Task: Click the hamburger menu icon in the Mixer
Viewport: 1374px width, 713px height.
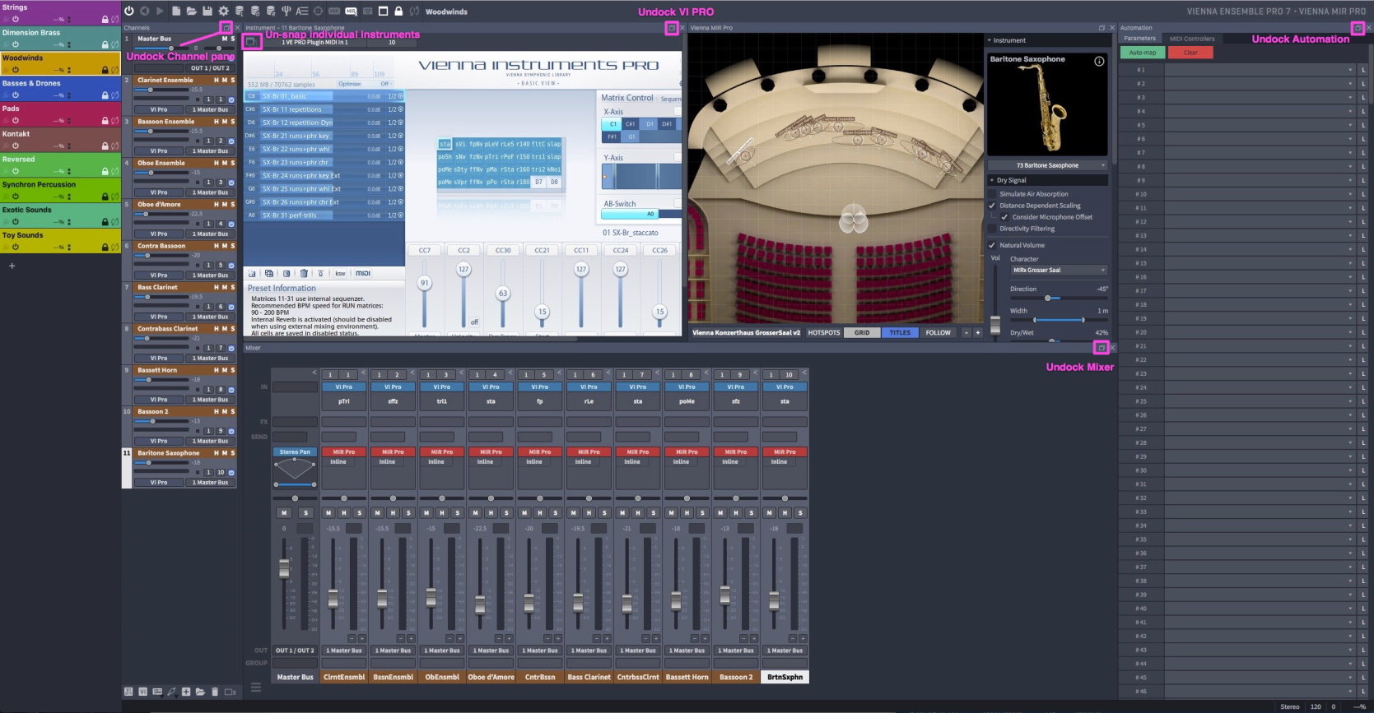Action: [256, 688]
